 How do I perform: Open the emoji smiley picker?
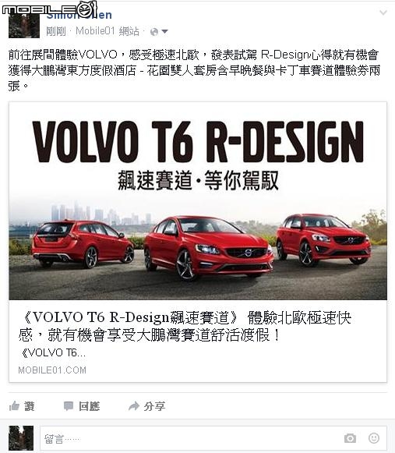click(x=374, y=438)
